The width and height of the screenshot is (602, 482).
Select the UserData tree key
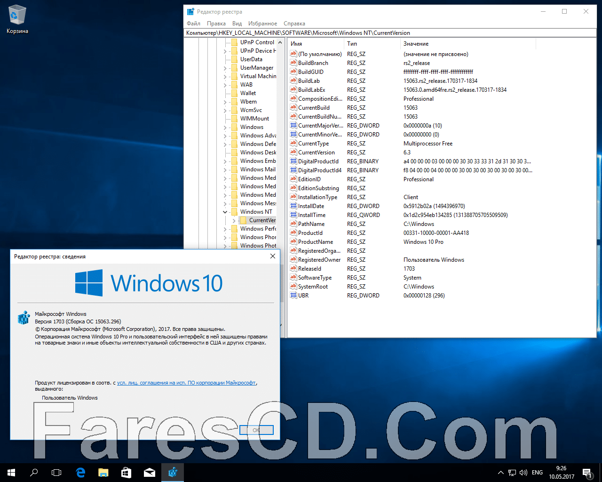pos(251,59)
